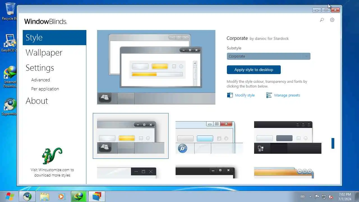This screenshot has height=202, width=359.
Task: Open Per application settings page
Action: 45,89
